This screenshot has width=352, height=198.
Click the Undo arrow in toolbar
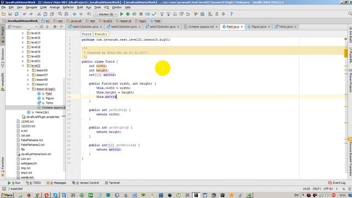[24, 14]
